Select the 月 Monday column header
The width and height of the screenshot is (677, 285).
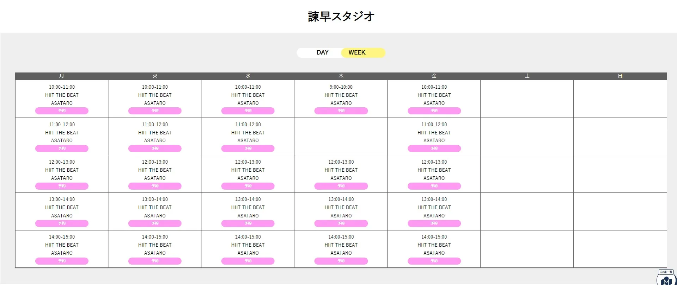[61, 76]
